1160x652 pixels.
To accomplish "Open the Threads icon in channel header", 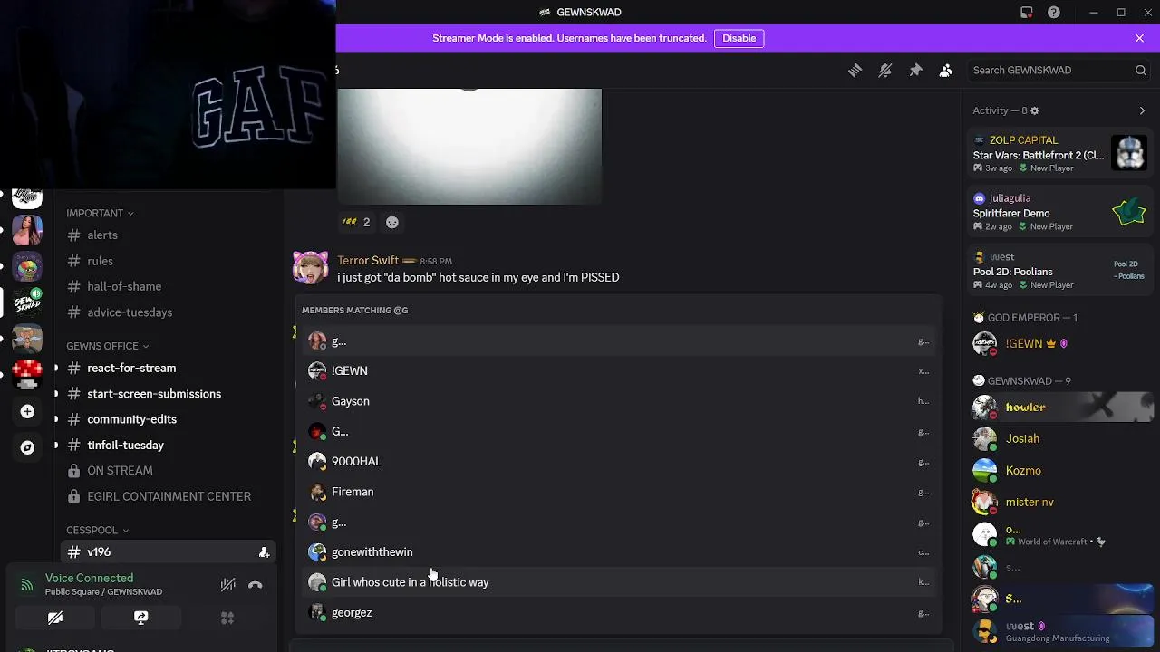I will 855,71.
